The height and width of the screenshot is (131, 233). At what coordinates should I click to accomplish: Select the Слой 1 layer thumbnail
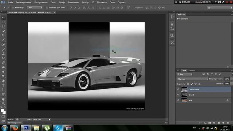184,95
